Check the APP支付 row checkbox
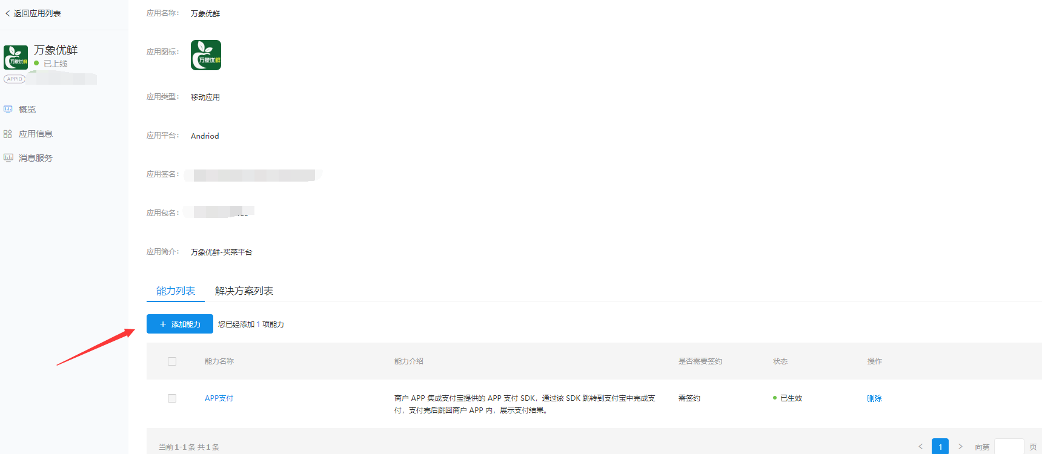Image resolution: width=1042 pixels, height=454 pixels. (x=172, y=398)
